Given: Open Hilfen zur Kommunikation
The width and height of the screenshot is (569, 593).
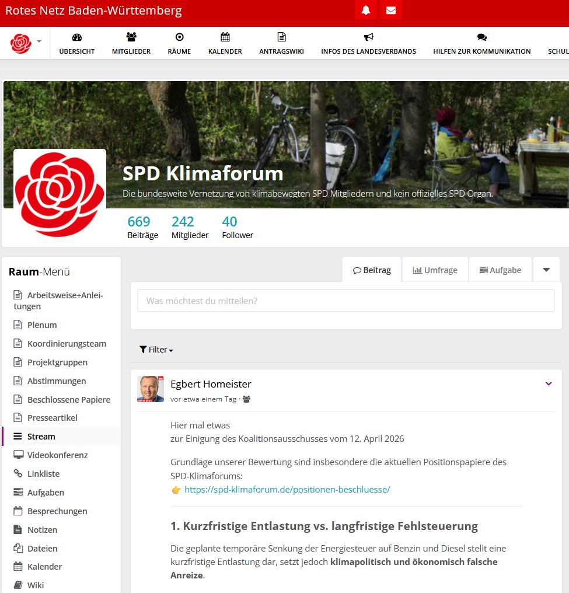Looking at the screenshot, I should [481, 44].
